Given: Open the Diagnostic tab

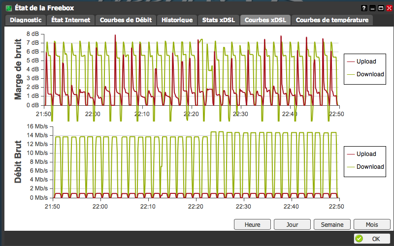Looking at the screenshot, I should (26, 20).
